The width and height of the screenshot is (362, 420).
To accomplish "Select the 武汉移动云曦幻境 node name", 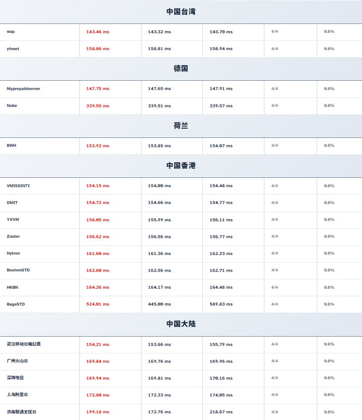I will click(x=24, y=344).
